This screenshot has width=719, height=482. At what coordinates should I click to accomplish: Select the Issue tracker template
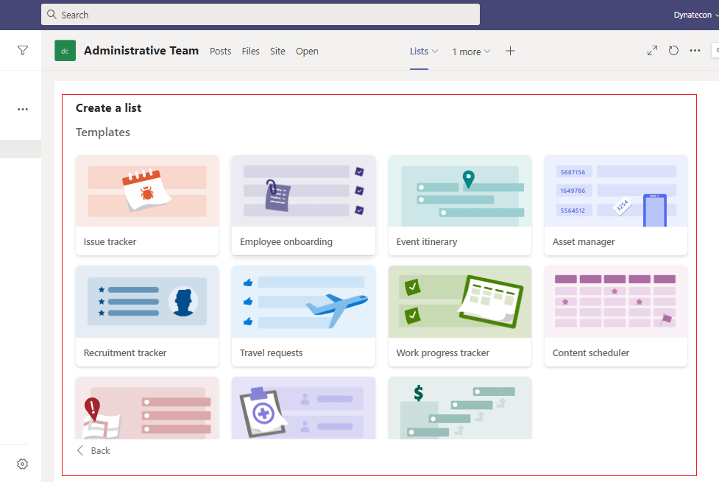(x=147, y=205)
